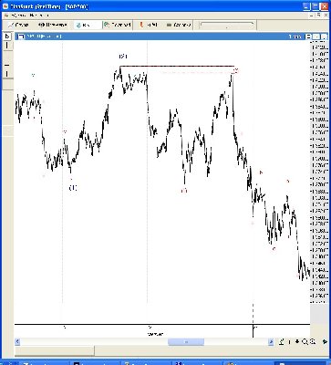Toggle the horizontal line tool in left sidebar
The height and width of the screenshot is (365, 331).
(x=7, y=65)
